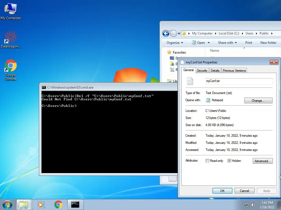Expand arrow after Local Disk (C:) breadcrumb
Viewport: 281px width, 210px height.
click(x=242, y=33)
